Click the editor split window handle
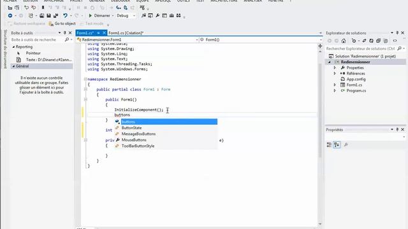This screenshot has height=229, width=408. (x=320, y=46)
